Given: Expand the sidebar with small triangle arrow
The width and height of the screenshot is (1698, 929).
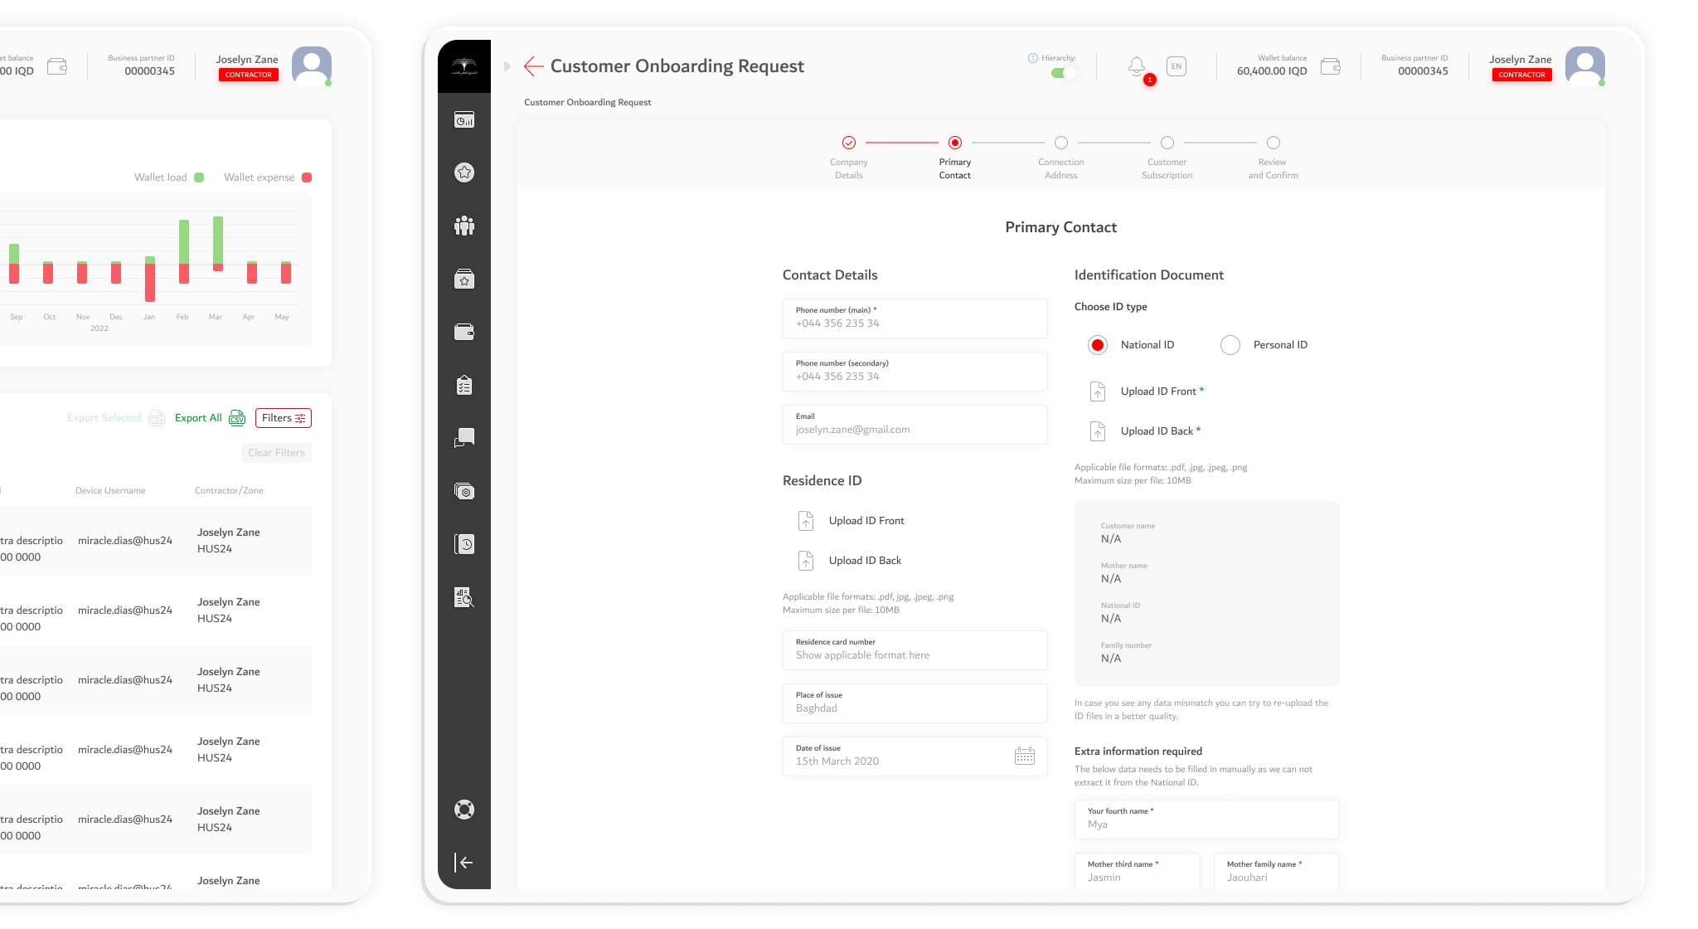Looking at the screenshot, I should (507, 66).
